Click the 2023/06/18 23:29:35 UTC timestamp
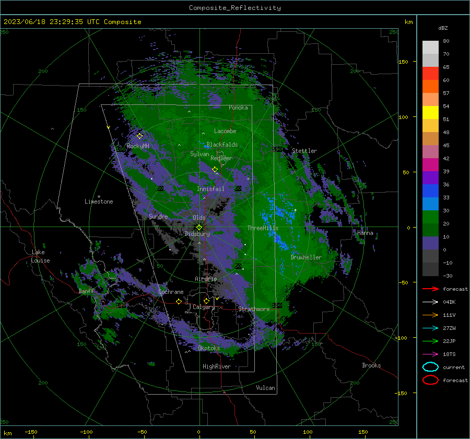470x439 pixels. coord(72,22)
